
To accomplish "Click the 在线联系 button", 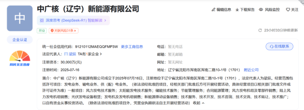I will pyautogui.click(x=279, y=47).
